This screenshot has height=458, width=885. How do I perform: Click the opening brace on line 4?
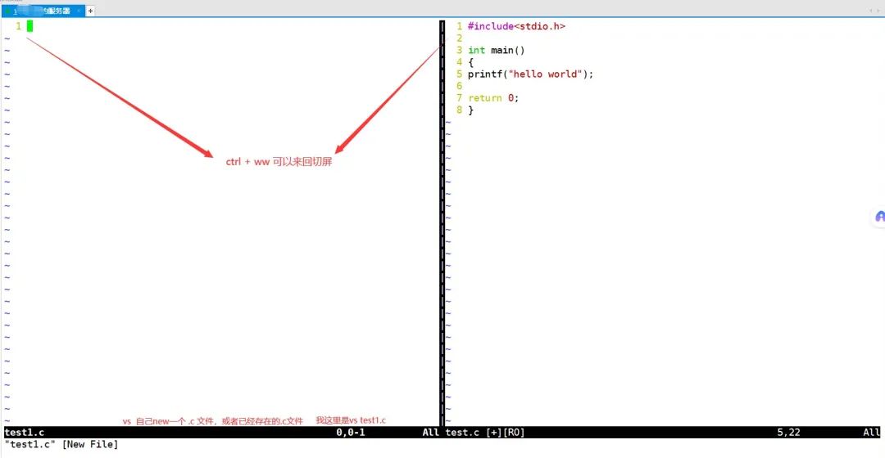470,62
